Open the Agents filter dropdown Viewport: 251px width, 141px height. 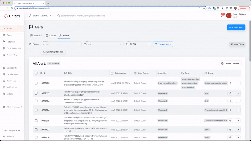coord(61,44)
